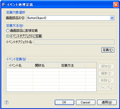Open the 画面部品ID dropdown arrow
This screenshot has height=109, width=120.
(112, 18)
